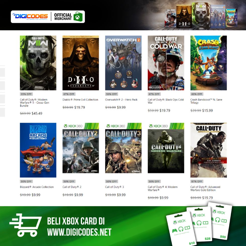Open Call of Duty 4 Modern Warfare cover
Viewport: 246px width, 246px height.
pyautogui.click(x=166, y=148)
